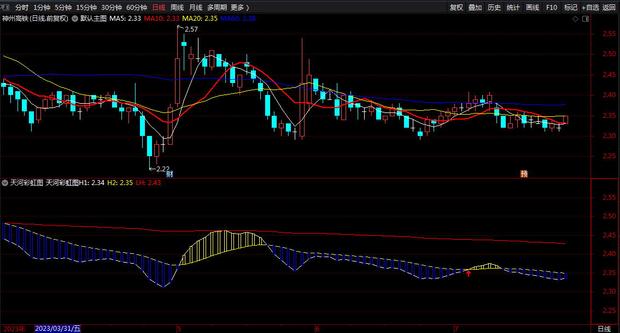Click the month 7 marker on time axis
Screen dimensions: 620x333
pos(457,329)
